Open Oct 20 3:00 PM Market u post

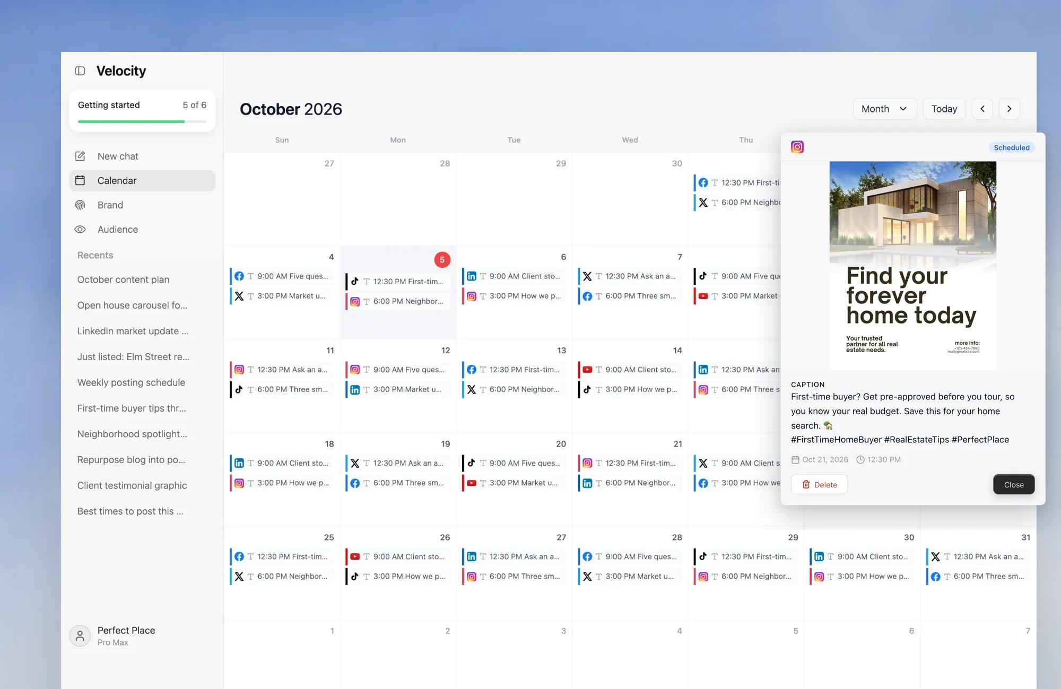pyautogui.click(x=514, y=483)
